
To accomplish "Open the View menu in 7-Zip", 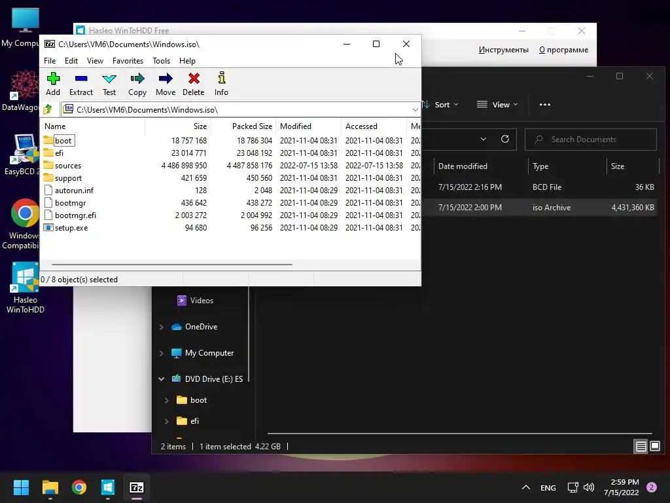I will tap(95, 61).
